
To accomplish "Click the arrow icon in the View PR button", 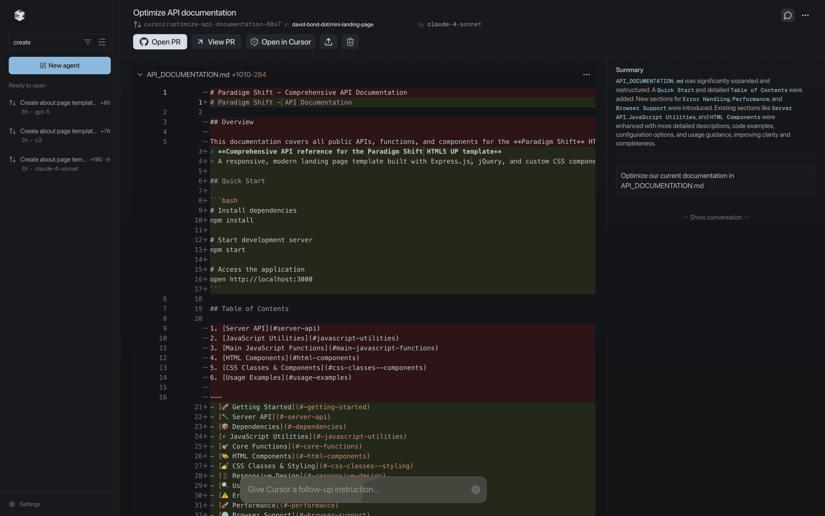I will pos(200,42).
